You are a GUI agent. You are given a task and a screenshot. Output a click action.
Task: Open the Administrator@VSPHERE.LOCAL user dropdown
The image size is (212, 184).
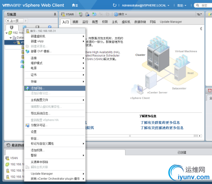145,6
